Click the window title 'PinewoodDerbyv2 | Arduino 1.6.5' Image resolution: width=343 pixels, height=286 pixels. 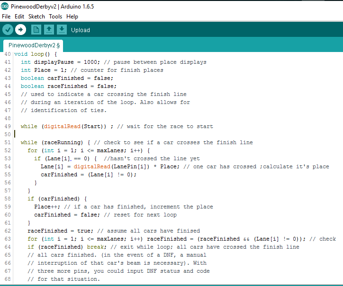(52, 7)
